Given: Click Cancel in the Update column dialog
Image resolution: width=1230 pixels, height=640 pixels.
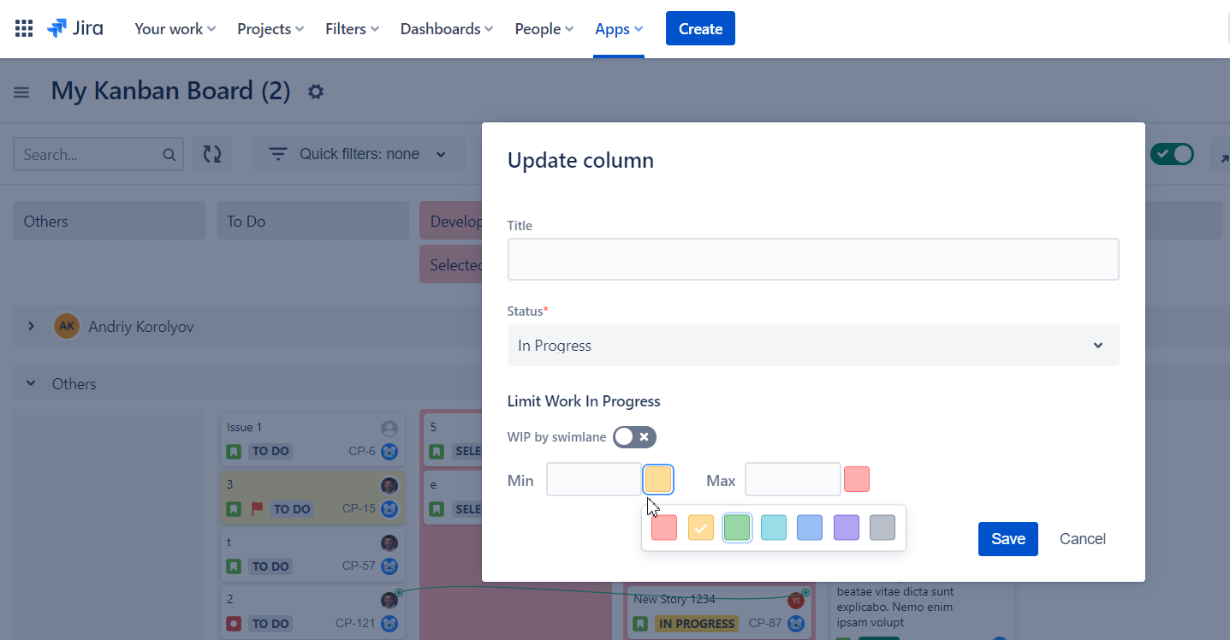Looking at the screenshot, I should (x=1083, y=539).
